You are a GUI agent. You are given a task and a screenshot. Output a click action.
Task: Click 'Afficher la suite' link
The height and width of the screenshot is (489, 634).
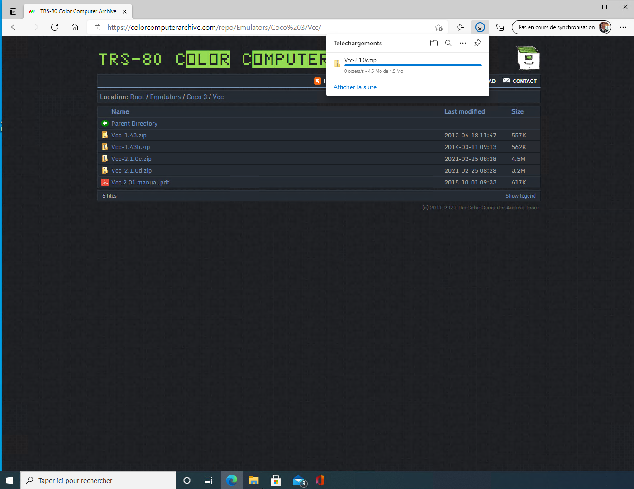(355, 87)
